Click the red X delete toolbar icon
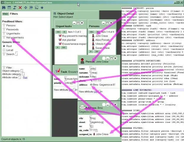Screen dimensions: 184x142 [20, 8]
